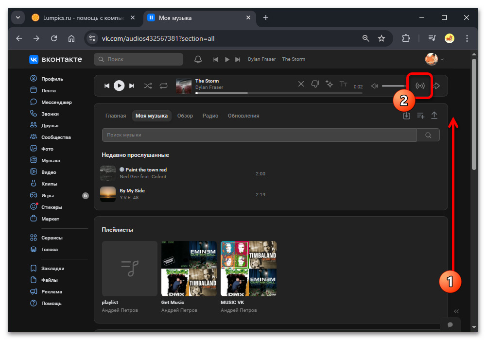The image size is (486, 340).
Task: Open the notifications bell
Action: (198, 59)
